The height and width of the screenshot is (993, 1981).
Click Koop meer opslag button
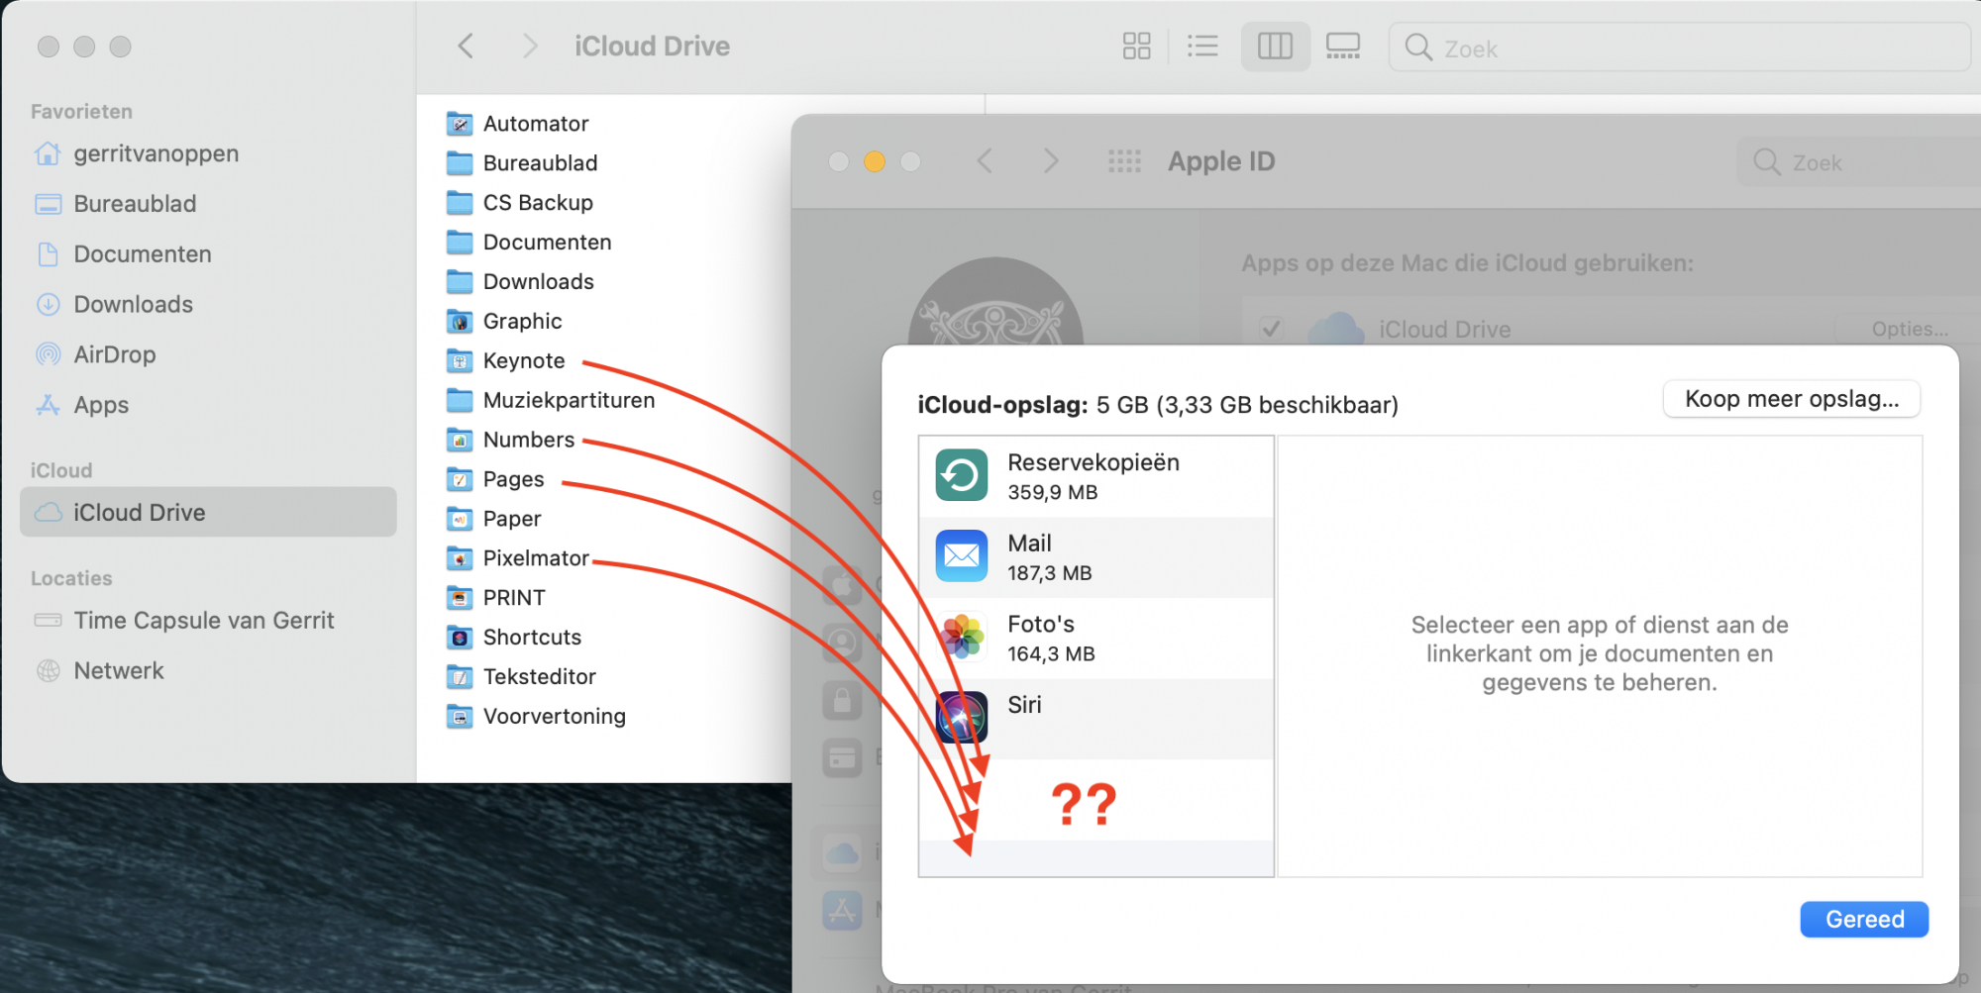1792,399
